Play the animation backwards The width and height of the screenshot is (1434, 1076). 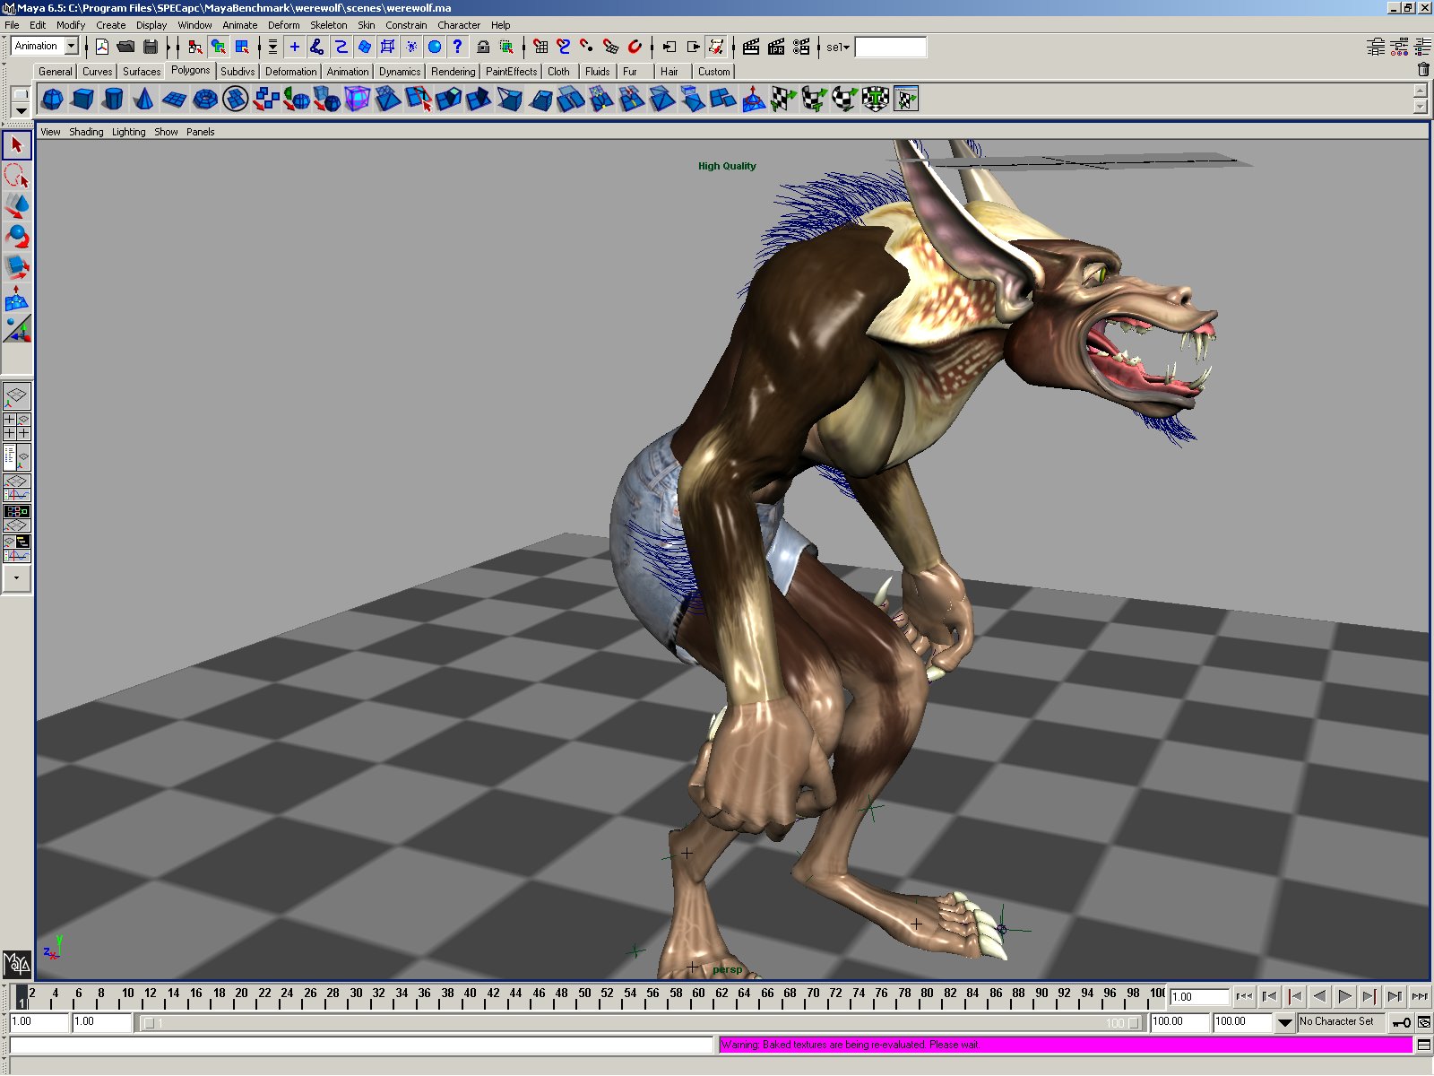pos(1319,996)
